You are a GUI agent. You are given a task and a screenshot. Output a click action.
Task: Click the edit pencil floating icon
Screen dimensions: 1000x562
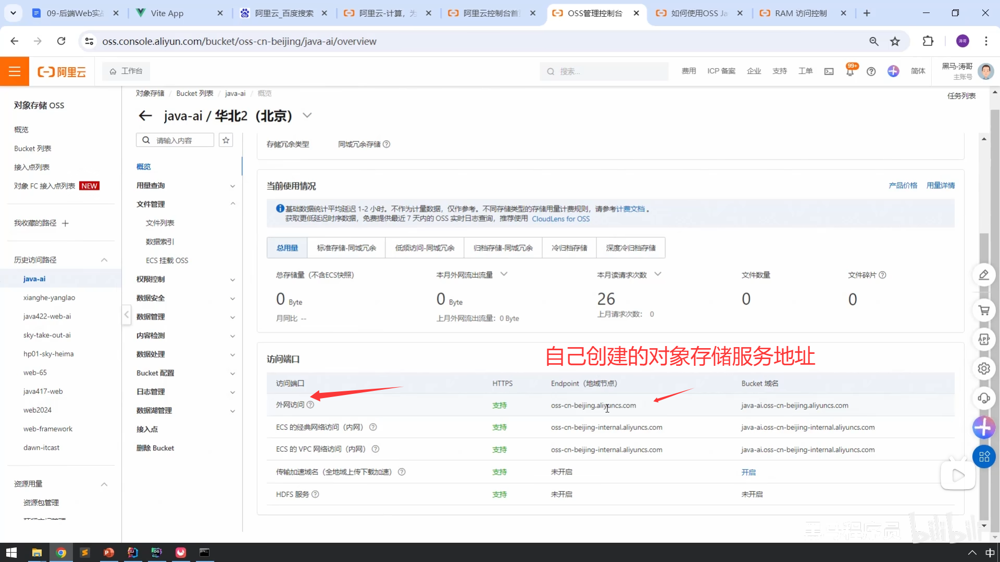[x=983, y=275]
